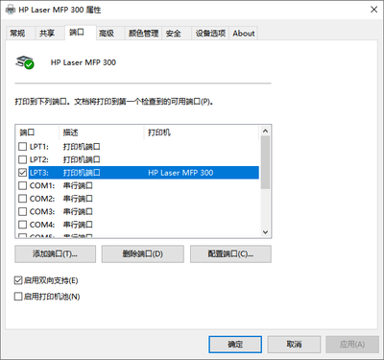Image resolution: width=384 pixels, height=360 pixels.
Task: Select the COM3: port label
Action: point(42,211)
